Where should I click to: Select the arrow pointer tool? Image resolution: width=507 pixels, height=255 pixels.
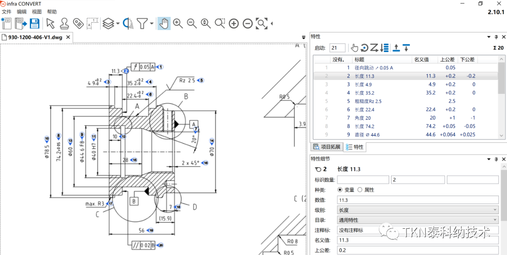[x=50, y=23]
